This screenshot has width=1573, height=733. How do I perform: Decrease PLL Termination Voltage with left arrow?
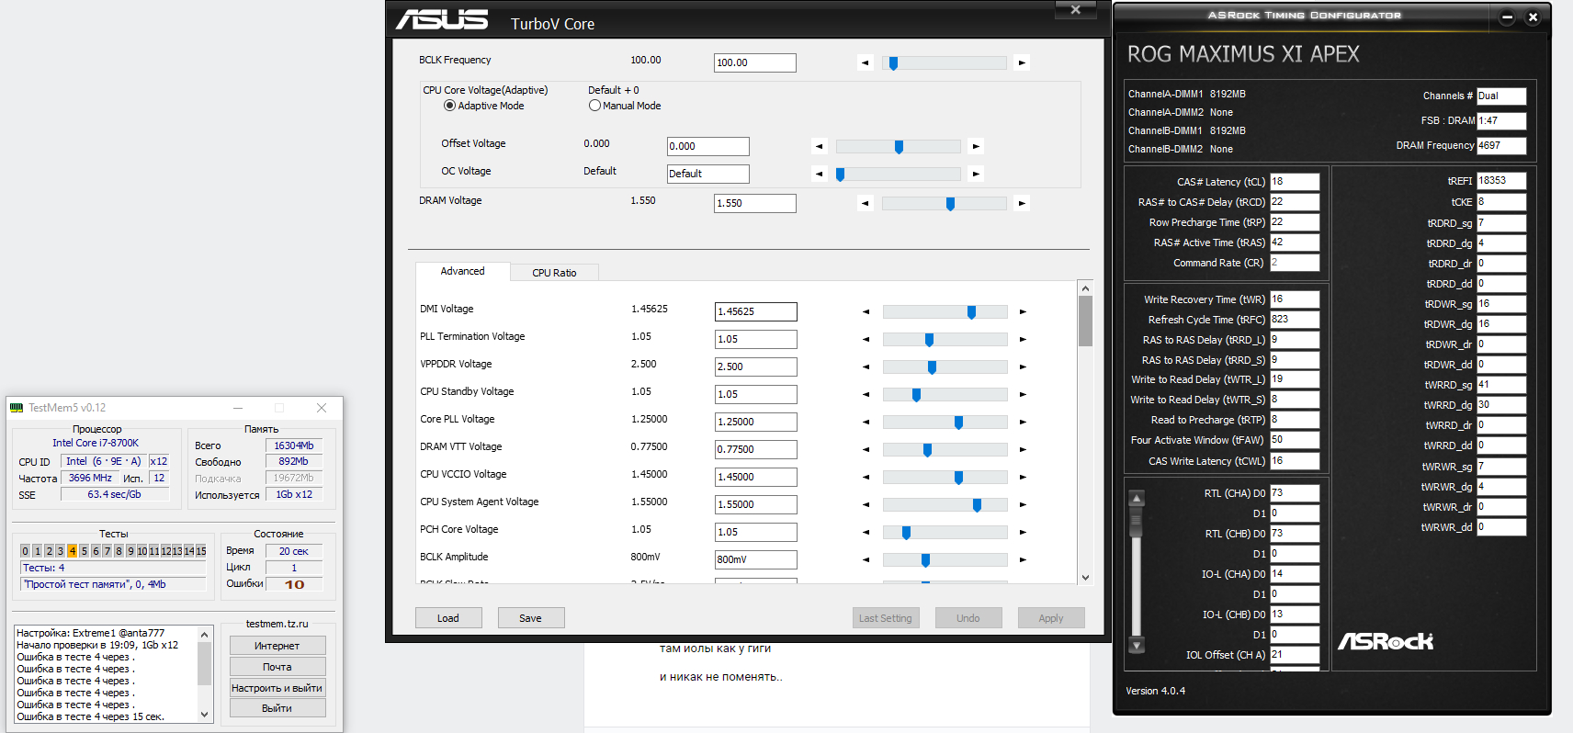pyautogui.click(x=866, y=339)
